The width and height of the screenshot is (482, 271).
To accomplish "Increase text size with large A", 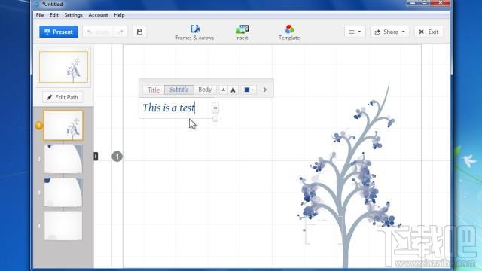I will tap(233, 90).
